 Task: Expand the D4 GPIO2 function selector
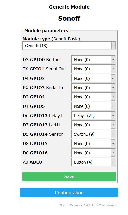click(x=93, y=78)
